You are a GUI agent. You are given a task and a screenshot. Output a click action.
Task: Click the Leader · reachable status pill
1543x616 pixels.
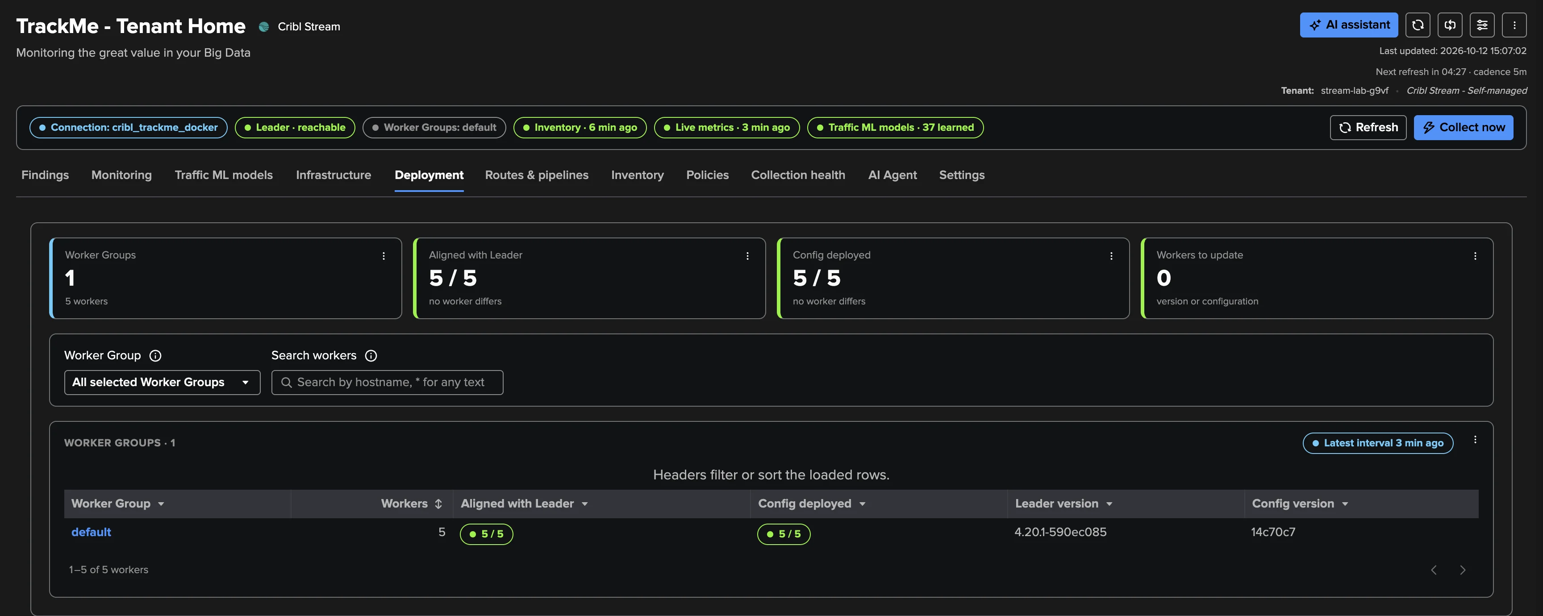(295, 128)
